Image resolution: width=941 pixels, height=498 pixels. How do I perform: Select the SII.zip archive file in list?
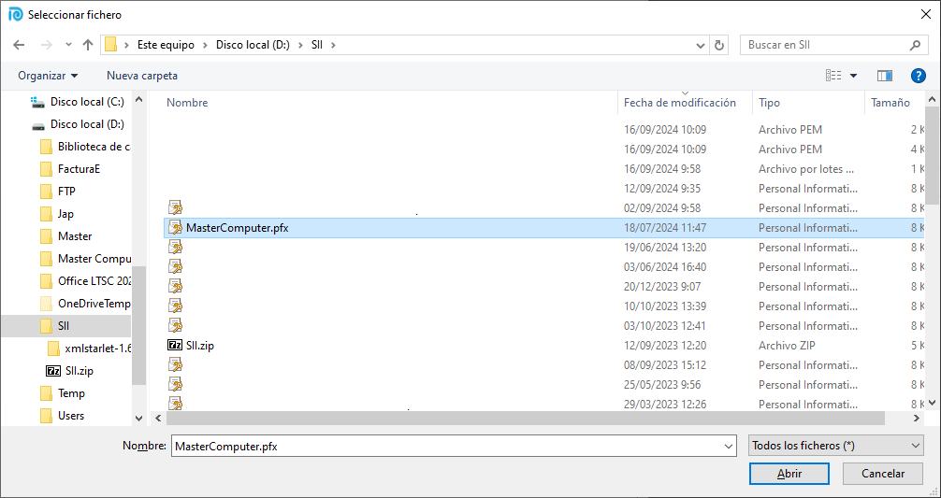[x=200, y=346]
